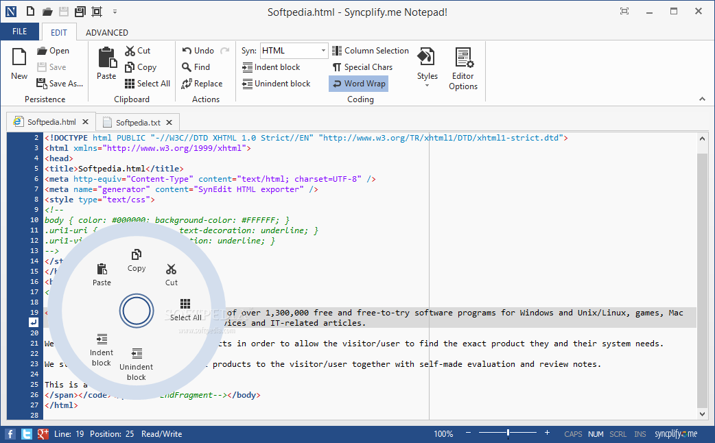715x443 pixels.
Task: Click Unindent block in the Coding group
Action: click(x=277, y=84)
